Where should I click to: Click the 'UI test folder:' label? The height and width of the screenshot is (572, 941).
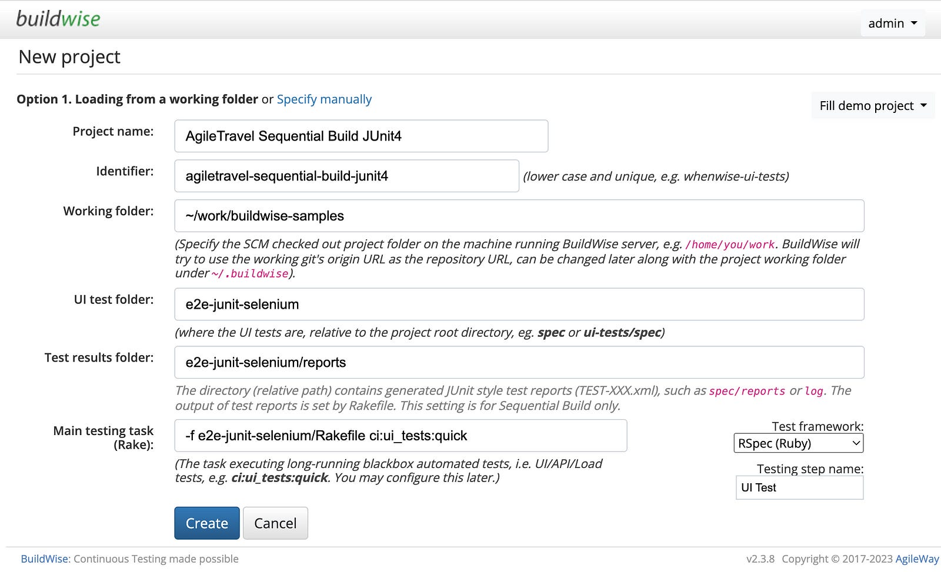click(x=114, y=299)
